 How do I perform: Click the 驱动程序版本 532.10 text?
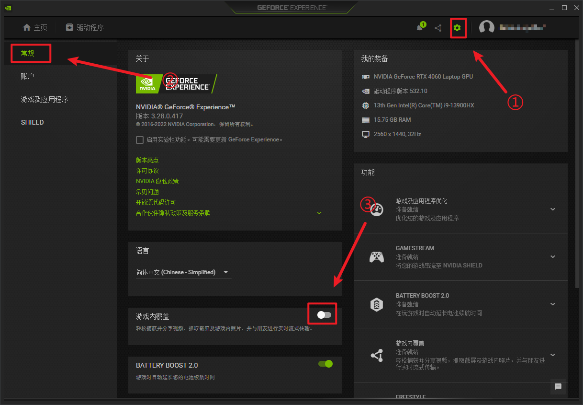401,91
